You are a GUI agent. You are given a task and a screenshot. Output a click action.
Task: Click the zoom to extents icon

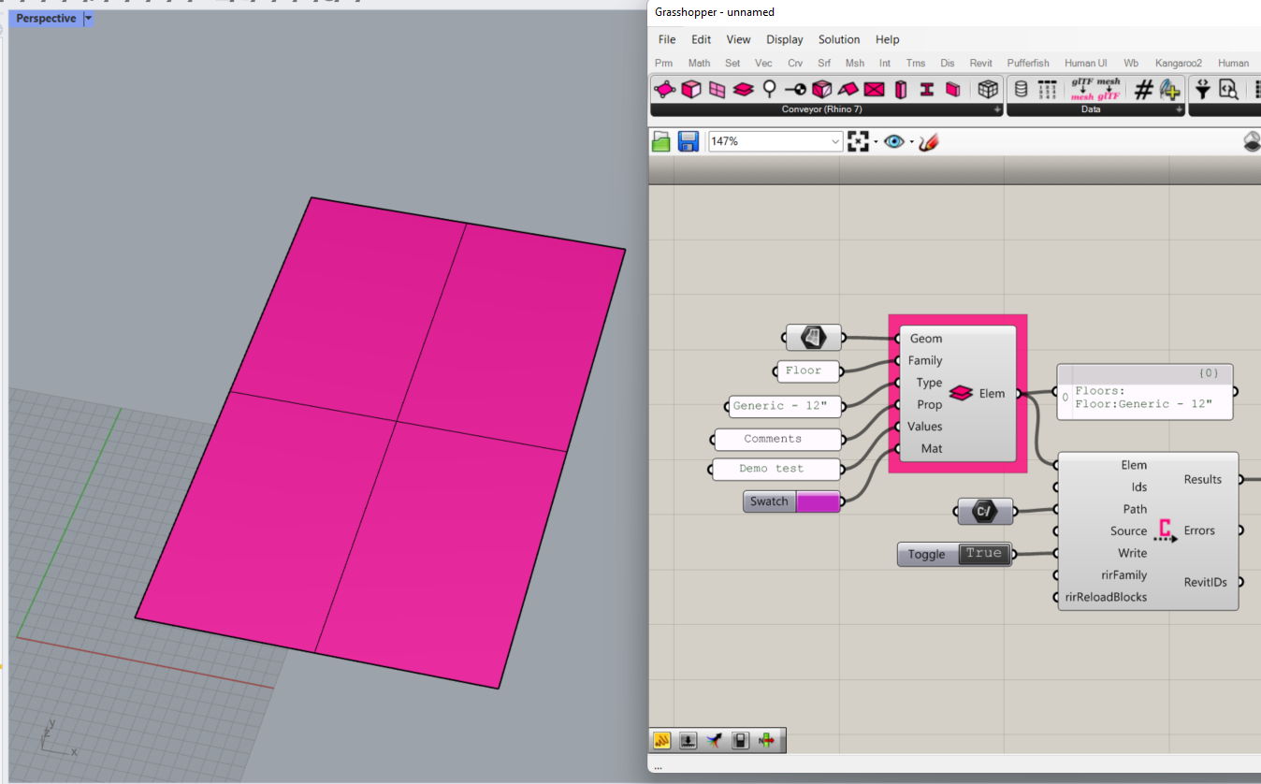coord(859,140)
